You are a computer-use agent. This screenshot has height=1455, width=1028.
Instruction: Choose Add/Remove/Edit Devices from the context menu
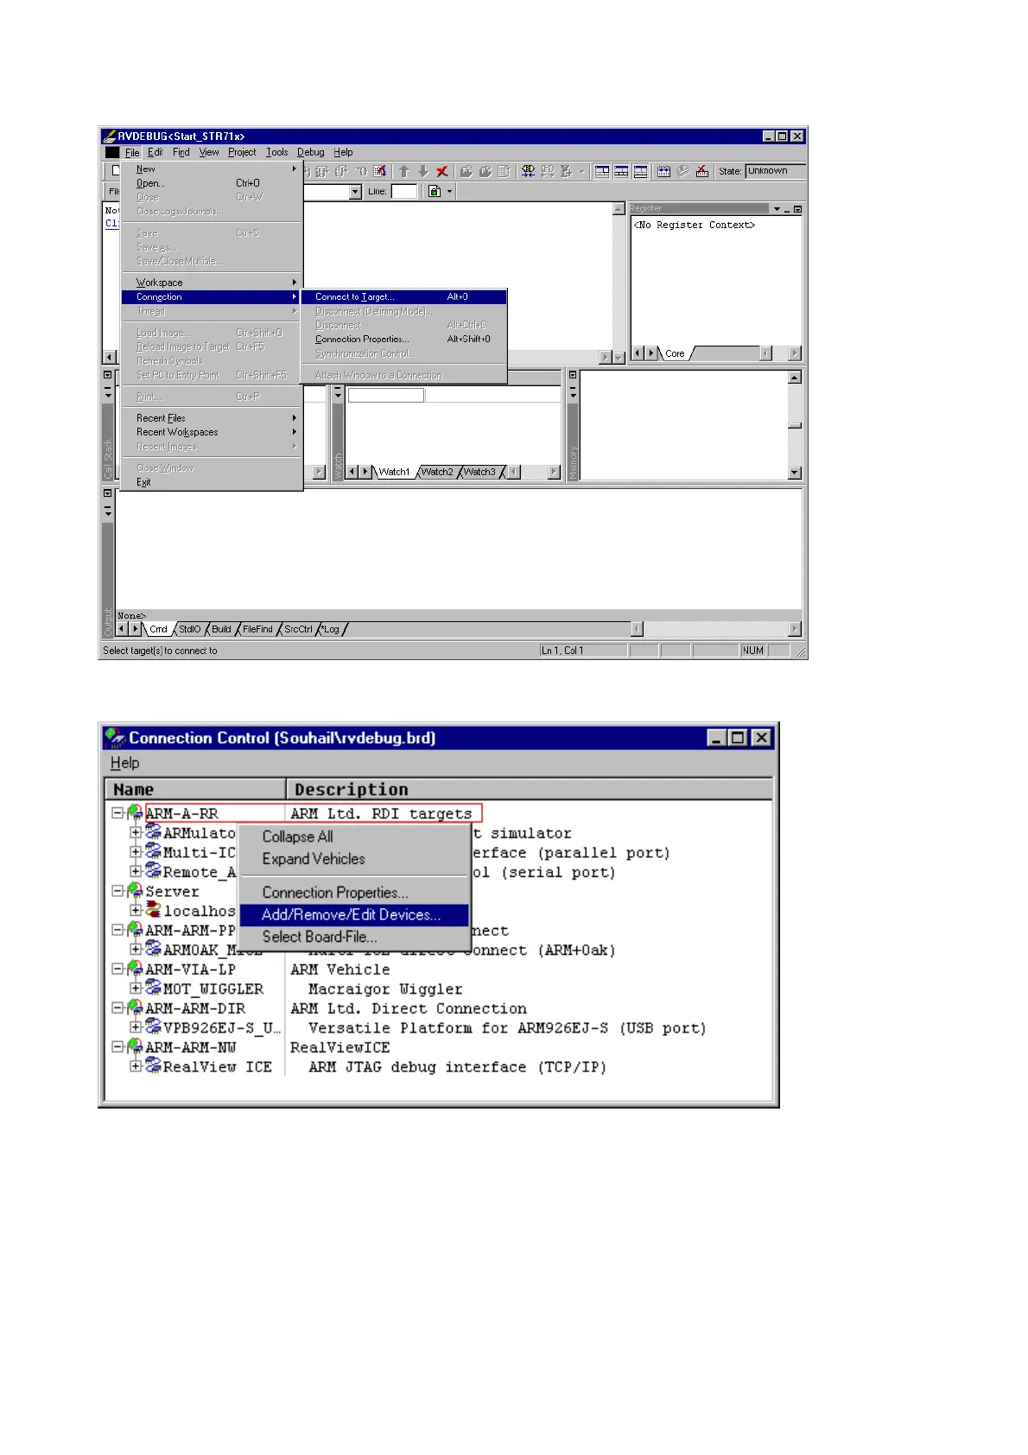pos(354,915)
